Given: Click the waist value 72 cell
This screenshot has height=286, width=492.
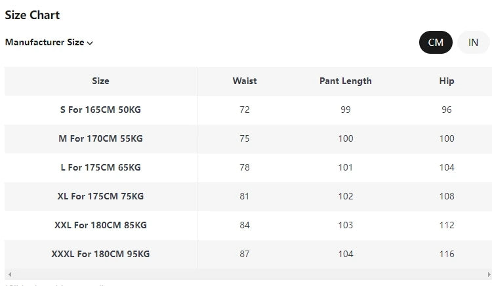Looking at the screenshot, I should click(245, 110).
